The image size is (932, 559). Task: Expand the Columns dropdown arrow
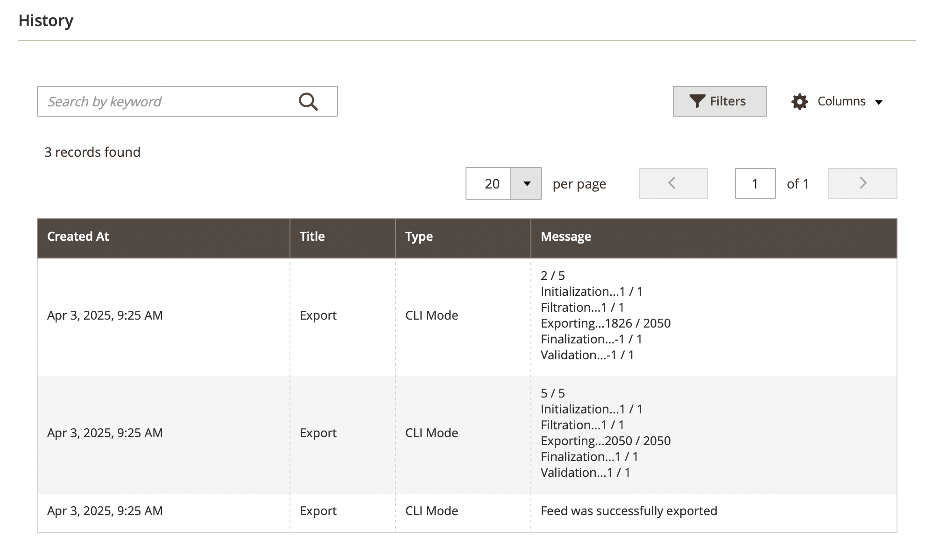coord(878,102)
